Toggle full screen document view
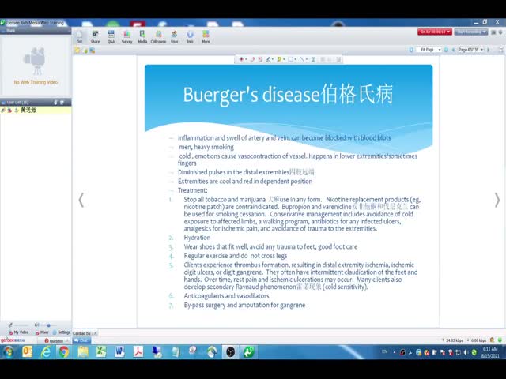This screenshot has height=379, width=506. click(x=500, y=50)
